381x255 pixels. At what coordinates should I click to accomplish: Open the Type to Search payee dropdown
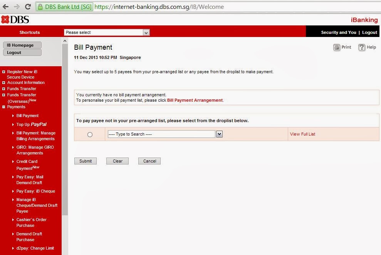click(219, 134)
